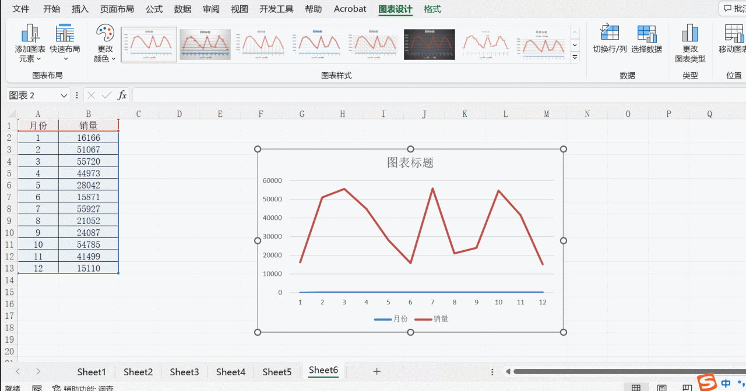The image size is (746, 391).
Task: Select the second gray-background chart style
Action: click(205, 44)
